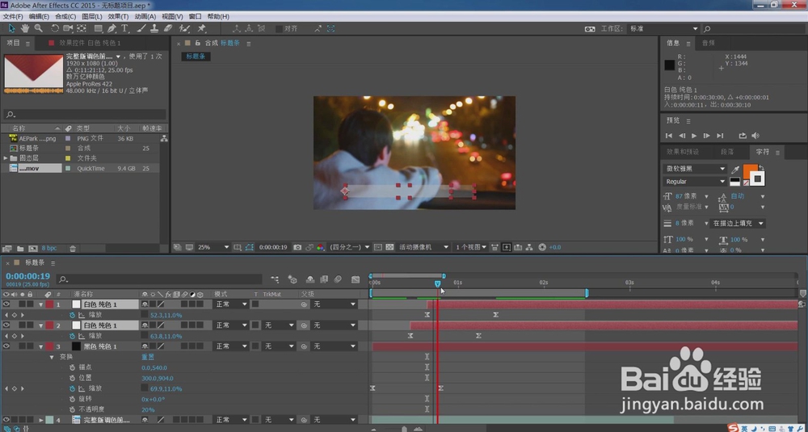Select the Zoom magnifier tool

click(38, 28)
